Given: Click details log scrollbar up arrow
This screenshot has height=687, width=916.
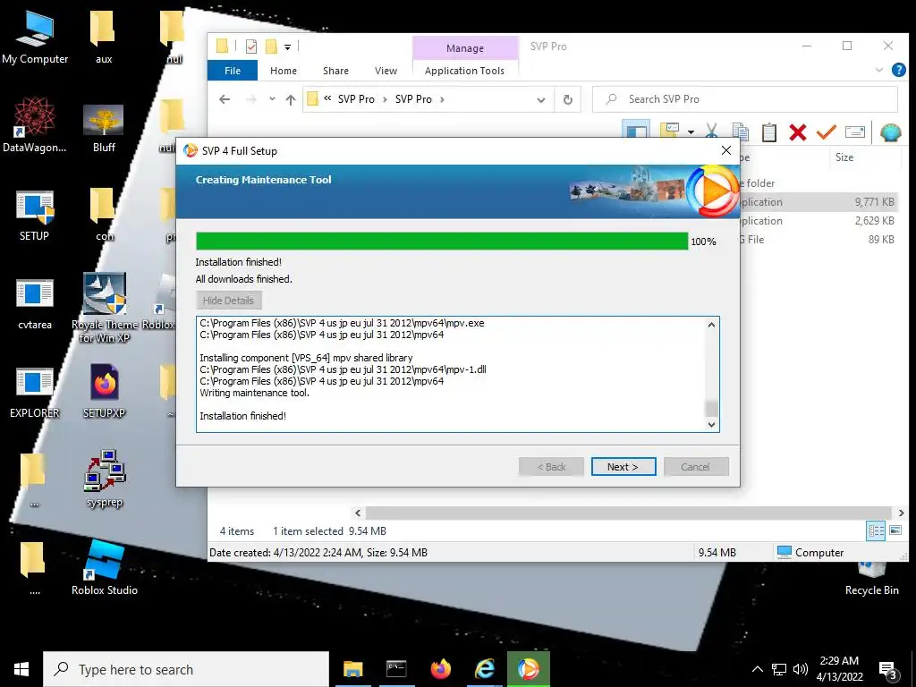Looking at the screenshot, I should point(711,325).
